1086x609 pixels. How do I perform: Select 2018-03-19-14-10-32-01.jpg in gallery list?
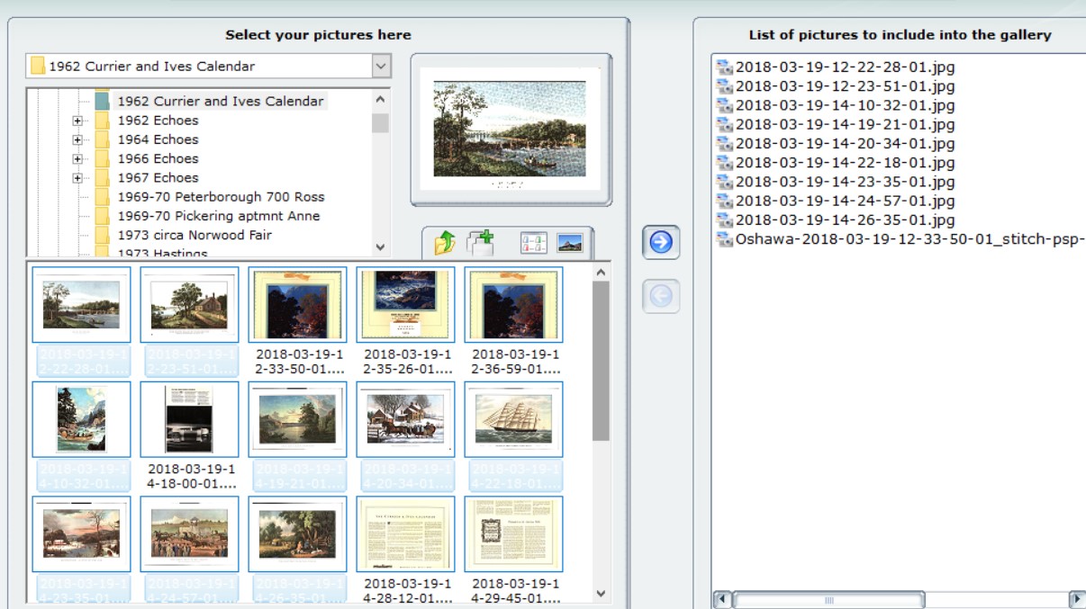pyautogui.click(x=836, y=105)
